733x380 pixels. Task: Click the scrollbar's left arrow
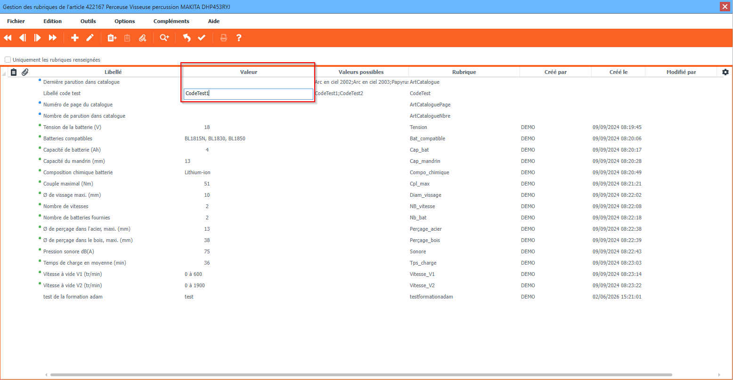coord(46,375)
